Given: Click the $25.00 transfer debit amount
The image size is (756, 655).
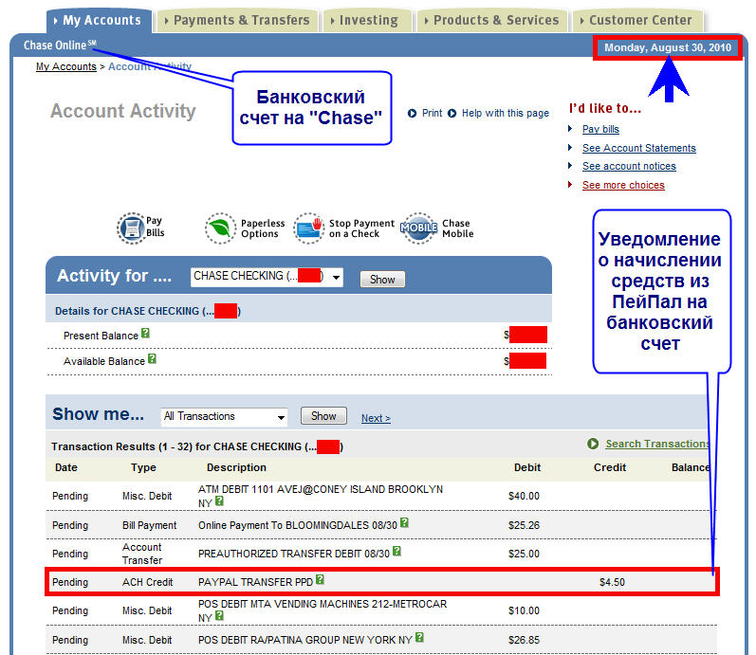Looking at the screenshot, I should point(524,554).
